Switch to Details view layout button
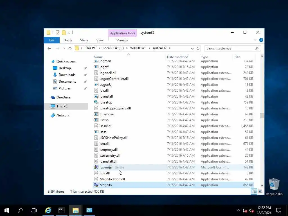Image resolution: width=288 pixels, height=216 pixels. coord(254,191)
